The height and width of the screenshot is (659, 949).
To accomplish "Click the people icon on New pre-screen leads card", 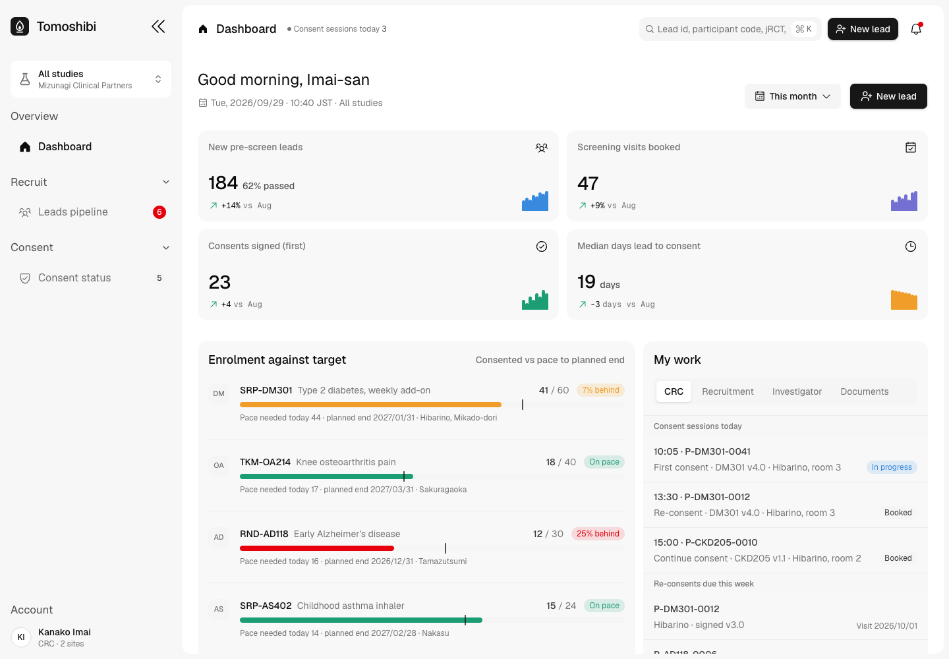I will (x=542, y=148).
